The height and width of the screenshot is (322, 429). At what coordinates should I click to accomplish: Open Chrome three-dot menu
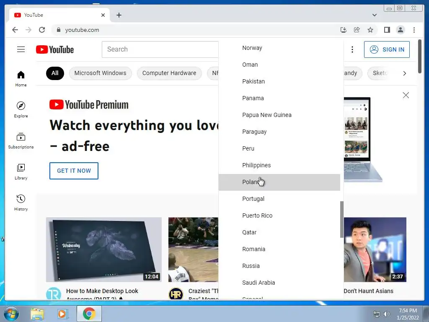pyautogui.click(x=414, y=30)
